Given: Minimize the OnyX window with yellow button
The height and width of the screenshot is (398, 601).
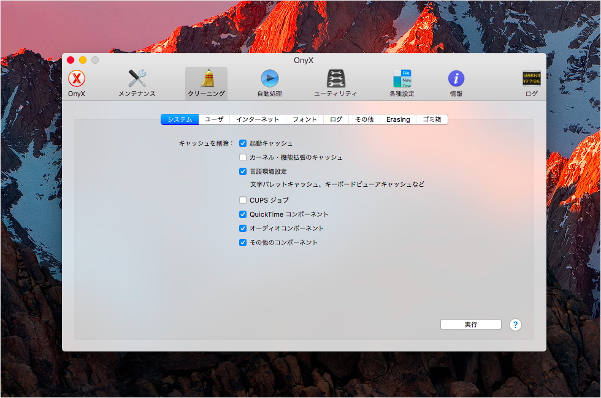Looking at the screenshot, I should (x=83, y=60).
